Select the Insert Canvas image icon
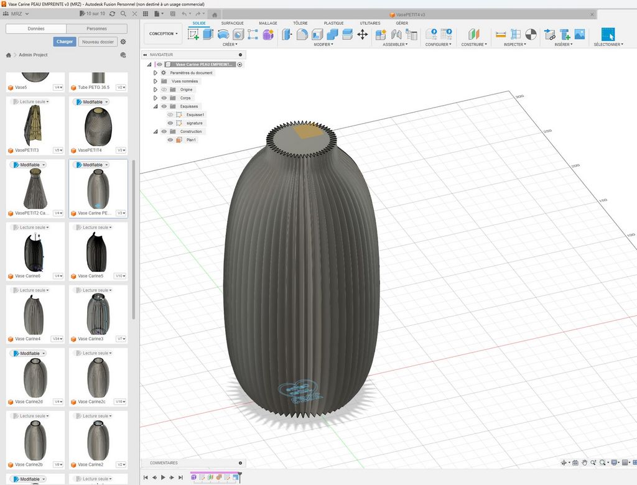 580,34
